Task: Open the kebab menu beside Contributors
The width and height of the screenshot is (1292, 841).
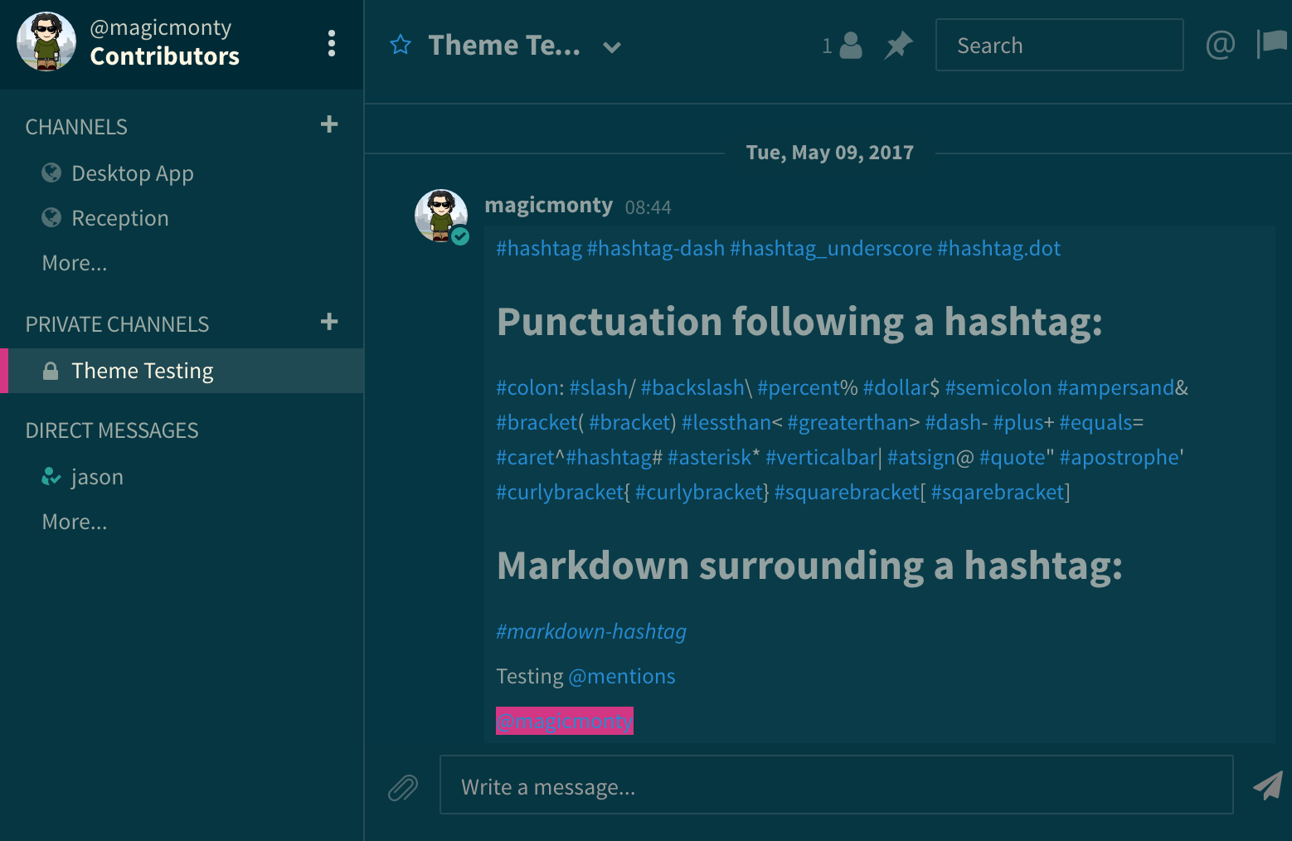Action: pyautogui.click(x=331, y=43)
